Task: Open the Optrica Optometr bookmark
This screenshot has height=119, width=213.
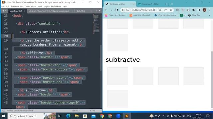Action: [166, 15]
